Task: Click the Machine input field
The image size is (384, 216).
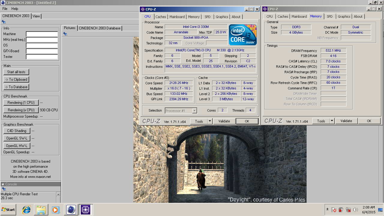Action: [42, 34]
